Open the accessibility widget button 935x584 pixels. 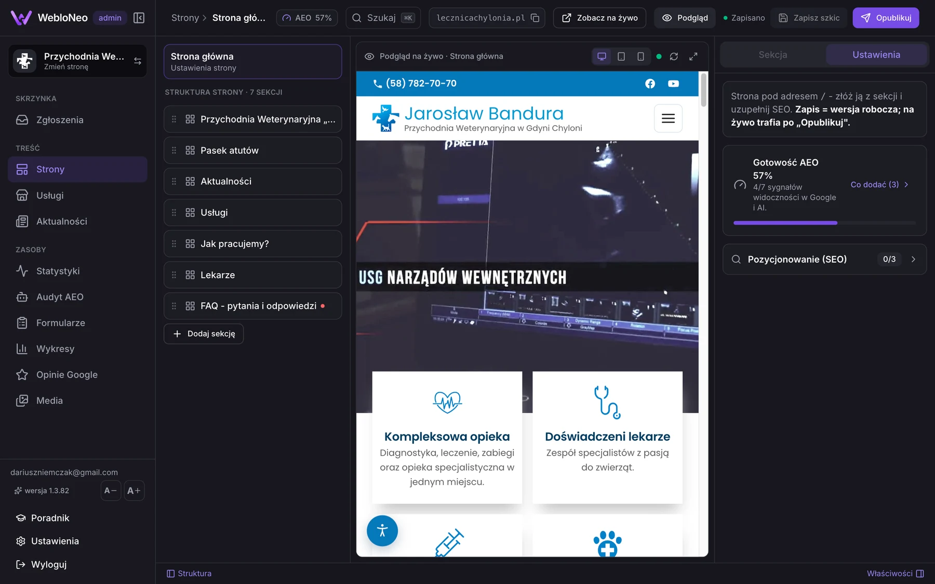tap(382, 531)
